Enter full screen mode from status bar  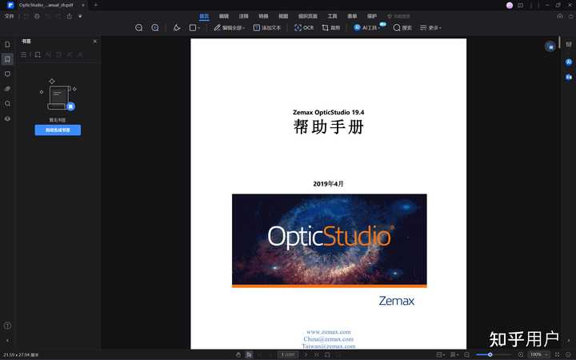[557, 354]
